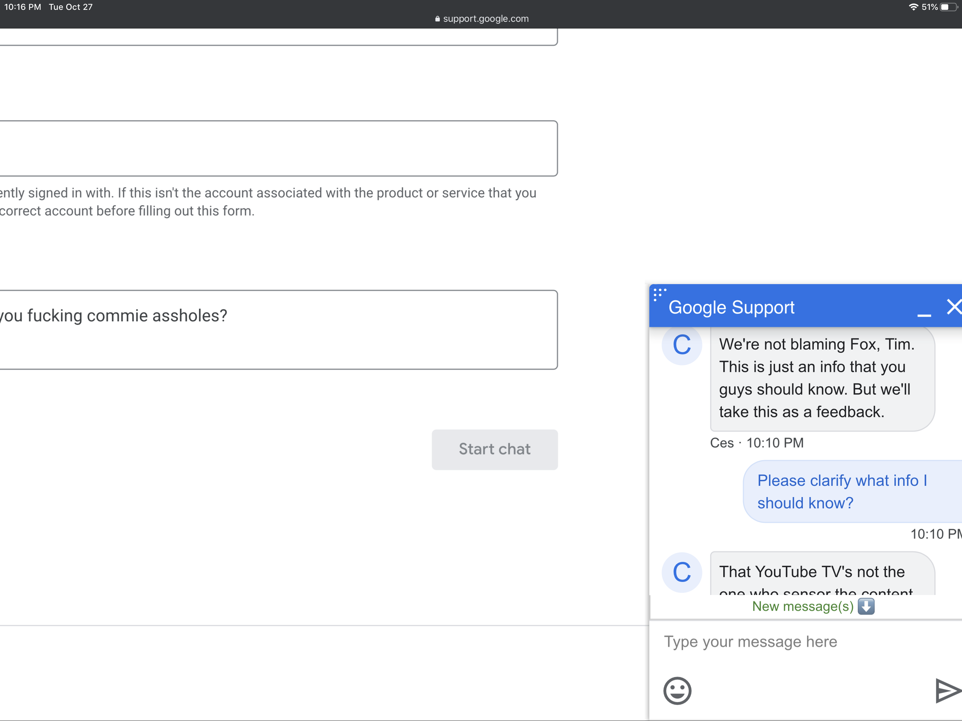The image size is (962, 721).
Task: Focus the 'Type your message here' field
Action: [x=805, y=642]
